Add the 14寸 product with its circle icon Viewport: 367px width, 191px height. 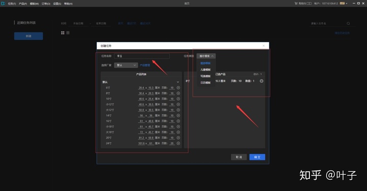(178, 116)
